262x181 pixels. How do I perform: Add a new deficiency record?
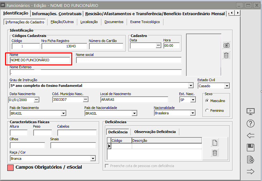(215, 143)
